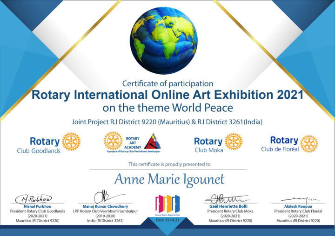Image resolution: width=335 pixels, height=236 pixels.
Task: Click the 'Club de Floréal' text
Action: click(280, 149)
